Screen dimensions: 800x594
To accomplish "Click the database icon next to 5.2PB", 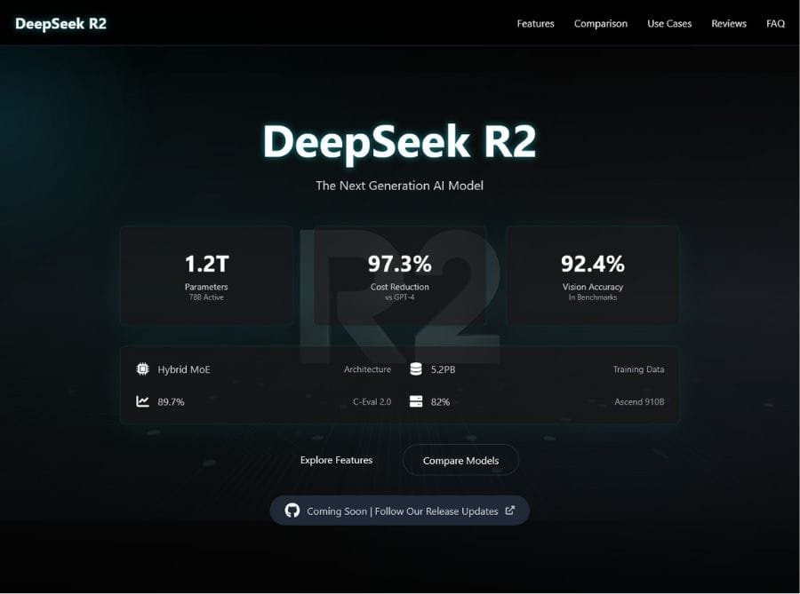I will [415, 368].
